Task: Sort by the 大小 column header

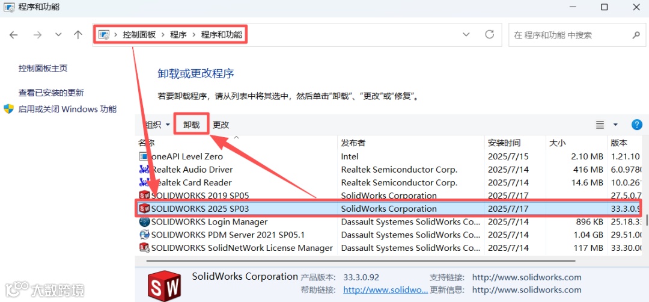Action: (x=557, y=143)
